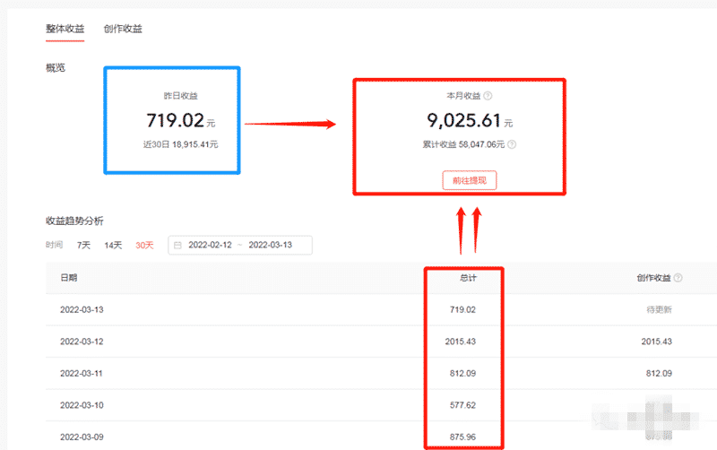Select the 14天 time range
Image resolution: width=717 pixels, height=450 pixels.
[113, 245]
